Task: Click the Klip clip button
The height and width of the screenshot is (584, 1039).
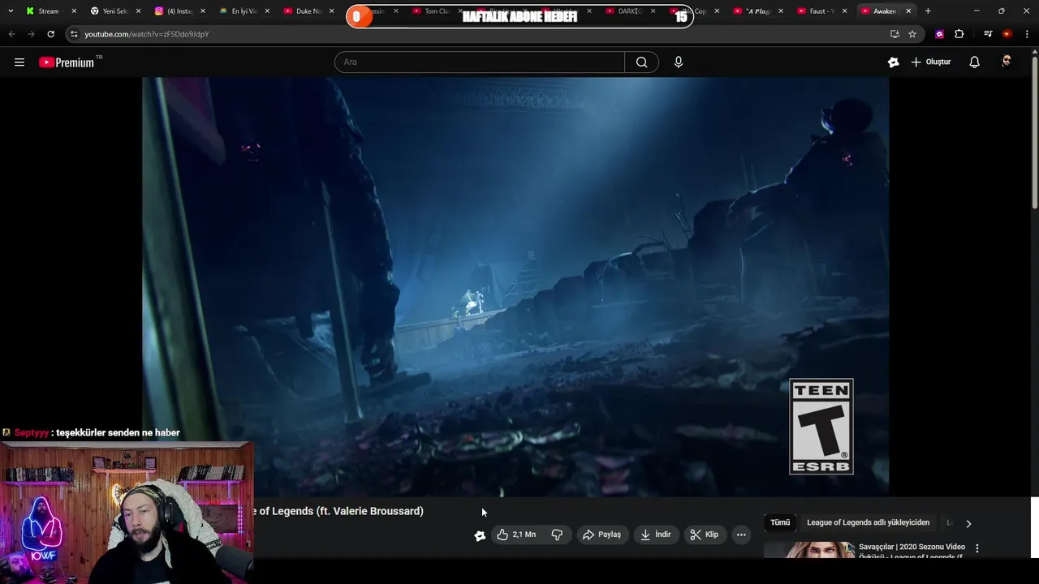Action: (705, 535)
